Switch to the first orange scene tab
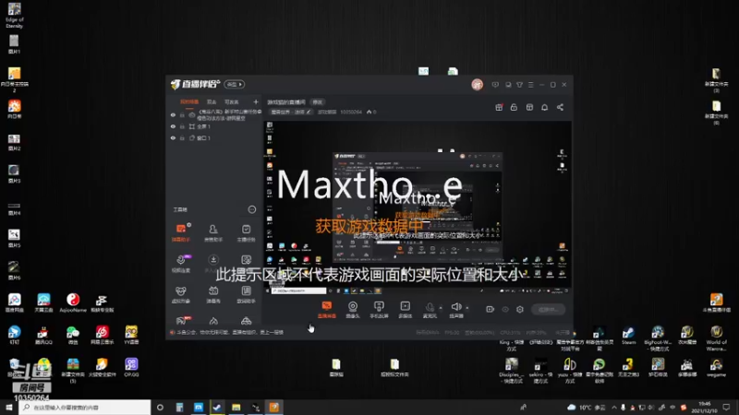Image resolution: width=739 pixels, height=415 pixels. click(189, 101)
